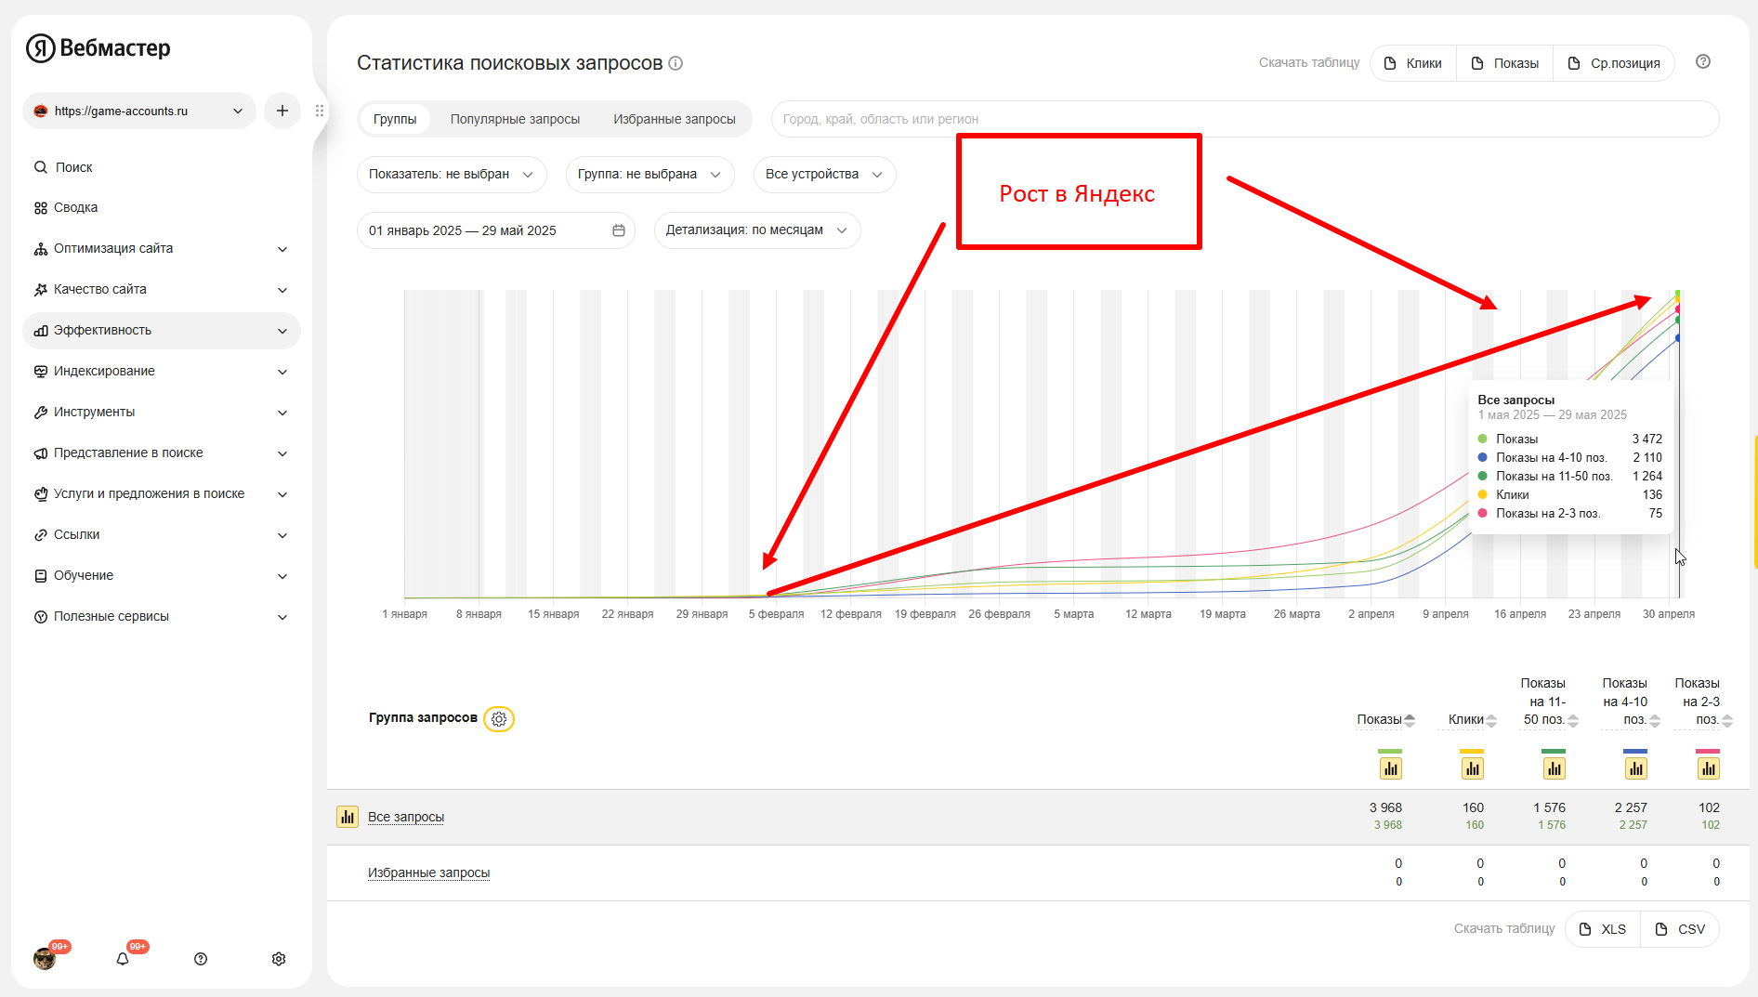Collapse Эффективность section chevron

pyautogui.click(x=282, y=331)
